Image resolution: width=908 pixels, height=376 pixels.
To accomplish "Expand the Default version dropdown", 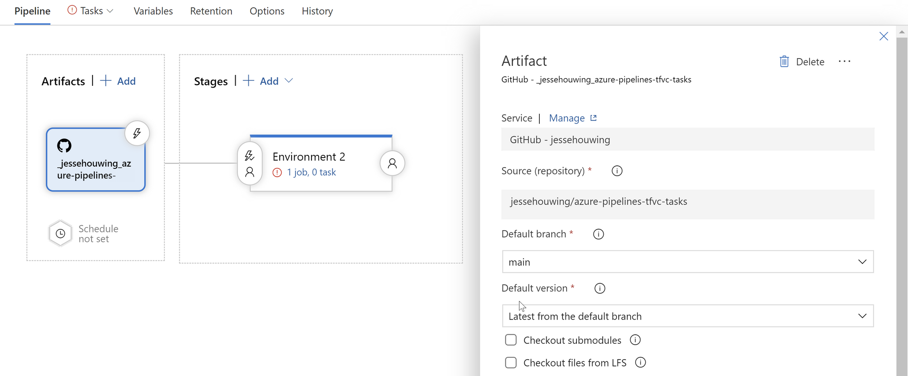I will coord(862,316).
